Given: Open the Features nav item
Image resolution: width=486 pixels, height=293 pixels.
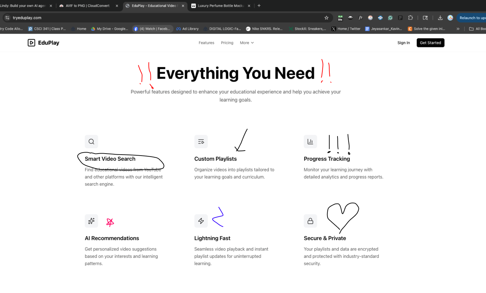Looking at the screenshot, I should 207,43.
